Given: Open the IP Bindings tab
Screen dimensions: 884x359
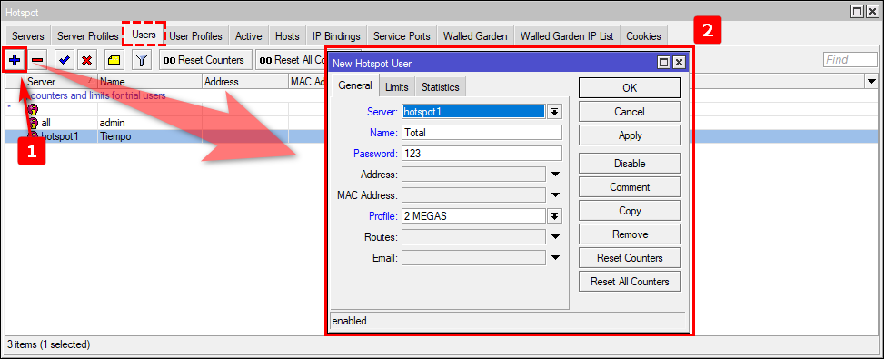Looking at the screenshot, I should click(x=336, y=36).
